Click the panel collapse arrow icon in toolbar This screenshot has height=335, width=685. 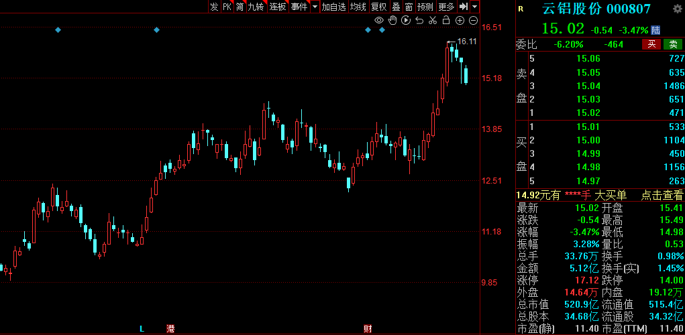463,7
